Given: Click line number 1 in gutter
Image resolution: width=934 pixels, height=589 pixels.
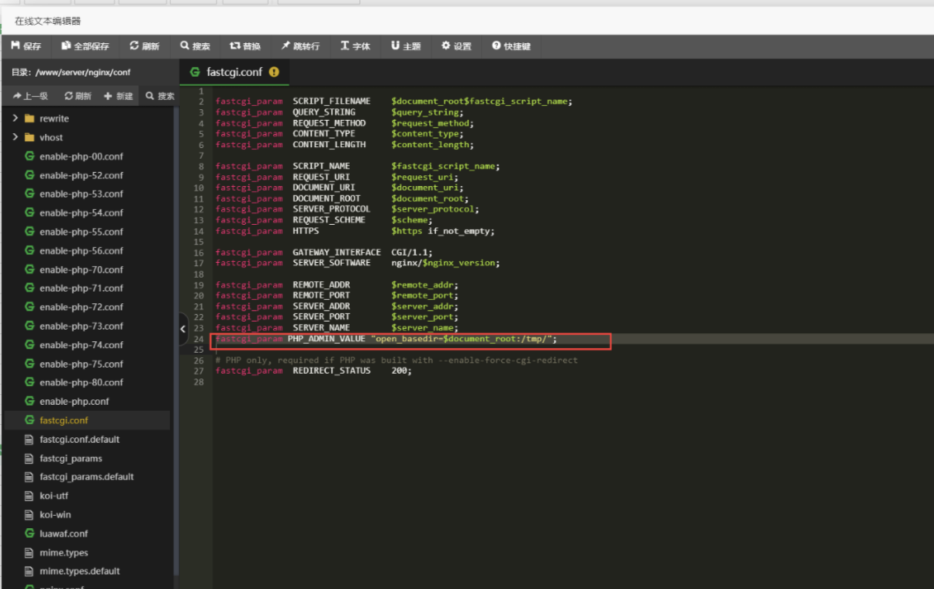Looking at the screenshot, I should pos(201,91).
